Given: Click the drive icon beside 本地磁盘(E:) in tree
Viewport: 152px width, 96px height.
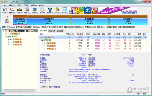Looking at the screenshot, I should 11,42.
